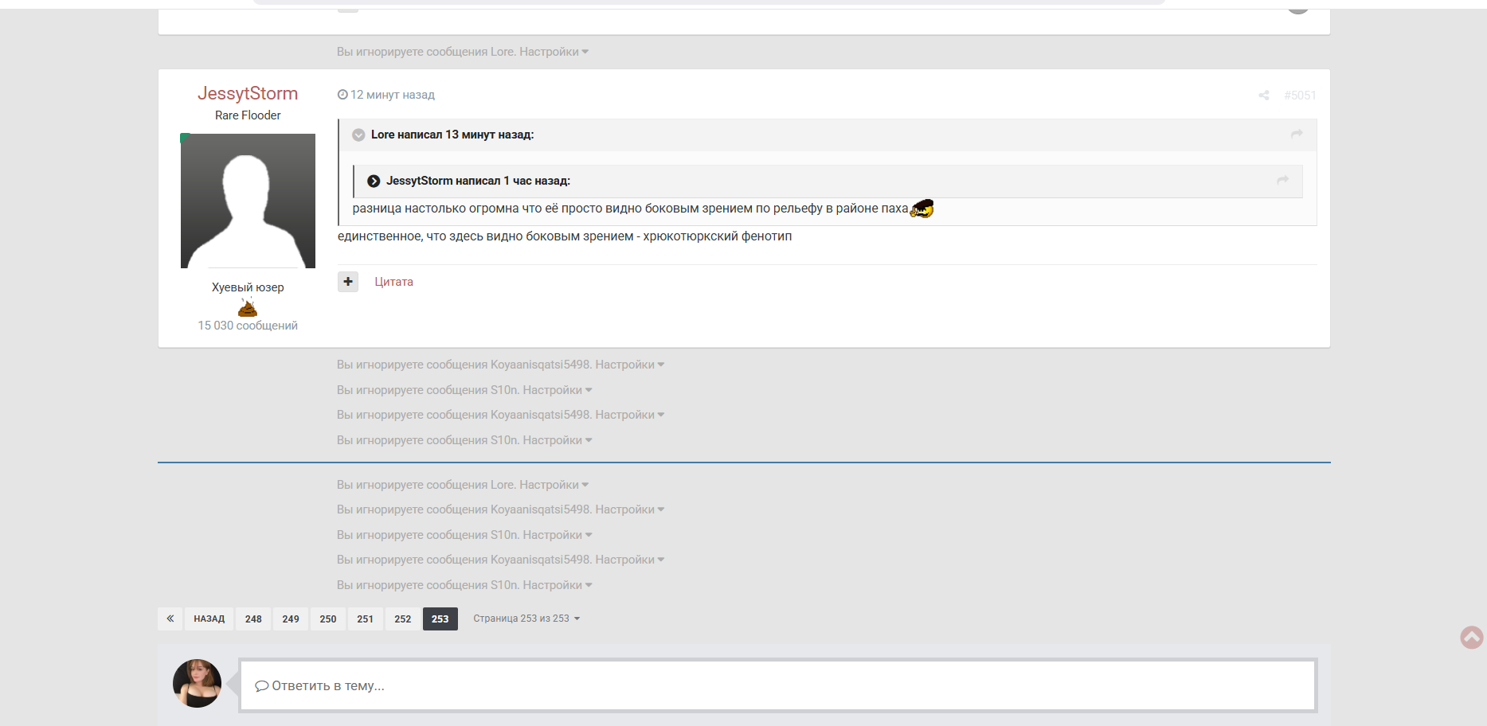This screenshot has height=726, width=1487.
Task: Click the plus multiquote button
Action: (348, 282)
